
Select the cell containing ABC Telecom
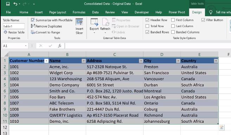coord(67,103)
